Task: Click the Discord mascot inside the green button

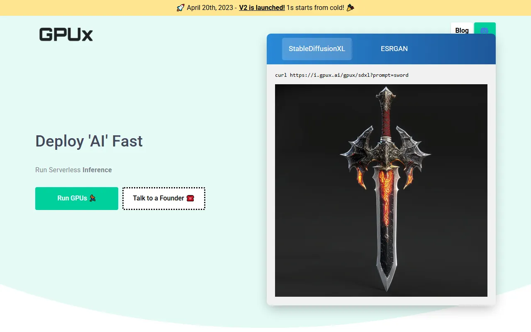Action: point(485,31)
